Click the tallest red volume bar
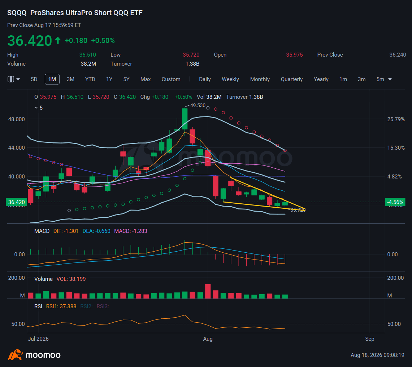Screen dimensions: 412x367 tap(208, 291)
